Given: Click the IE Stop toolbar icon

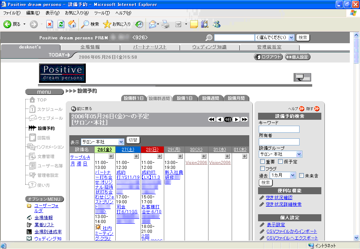Looking at the screenshot, I should [50, 24].
